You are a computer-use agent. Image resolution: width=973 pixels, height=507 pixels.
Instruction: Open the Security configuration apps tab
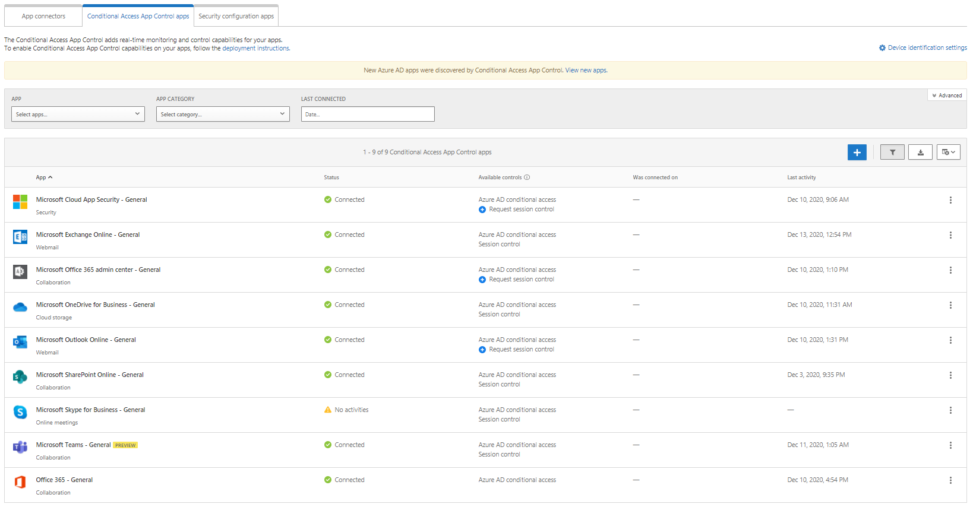coord(236,16)
